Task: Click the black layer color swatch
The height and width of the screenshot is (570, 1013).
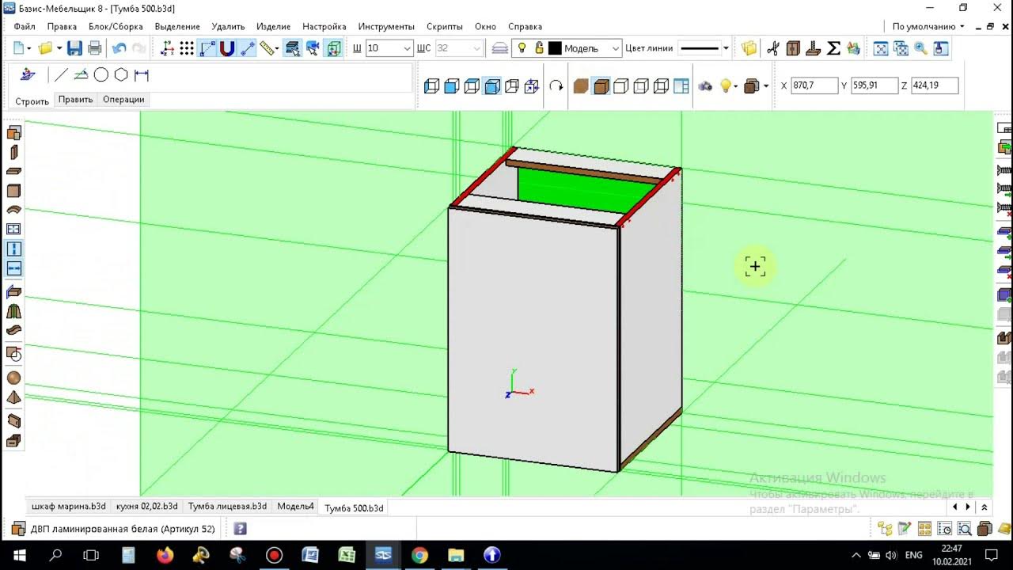Action: point(555,48)
